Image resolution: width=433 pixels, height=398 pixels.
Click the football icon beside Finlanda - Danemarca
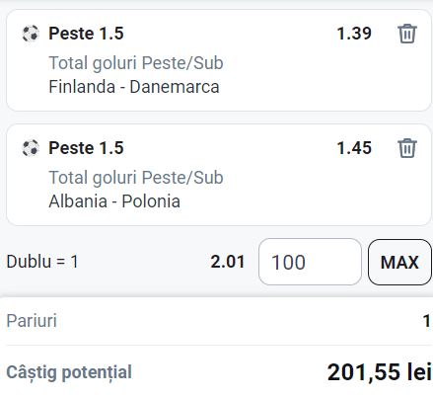(31, 34)
